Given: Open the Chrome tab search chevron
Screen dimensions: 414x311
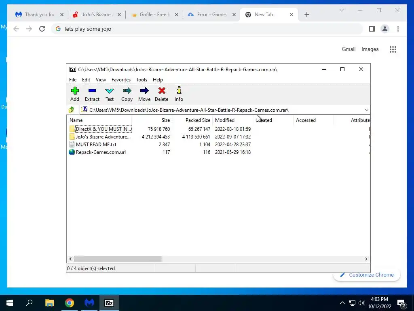Looking at the screenshot, I should [x=341, y=10].
